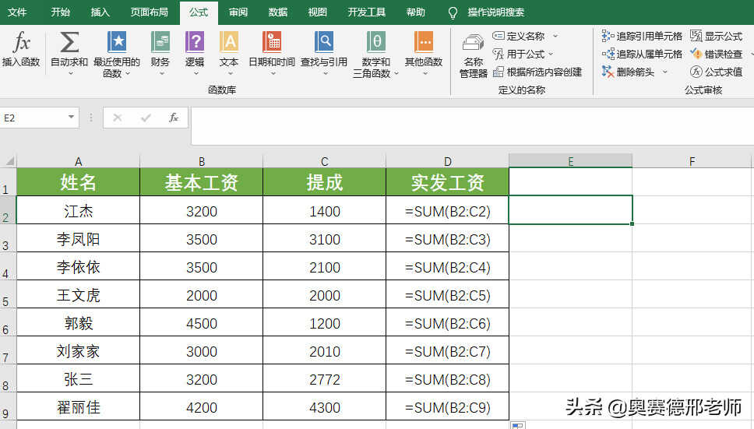Screen dimensions: 754x429
Task: Switch to the Help (帮助) tab
Action: [x=415, y=12]
